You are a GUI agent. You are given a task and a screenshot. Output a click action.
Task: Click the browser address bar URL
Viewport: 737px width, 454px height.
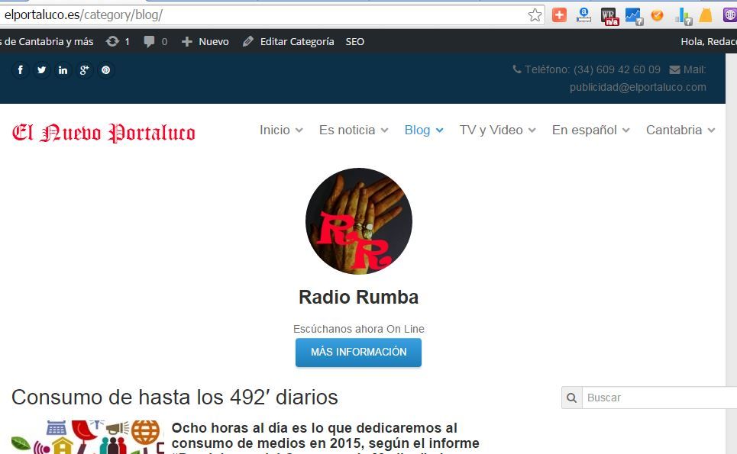tap(83, 15)
